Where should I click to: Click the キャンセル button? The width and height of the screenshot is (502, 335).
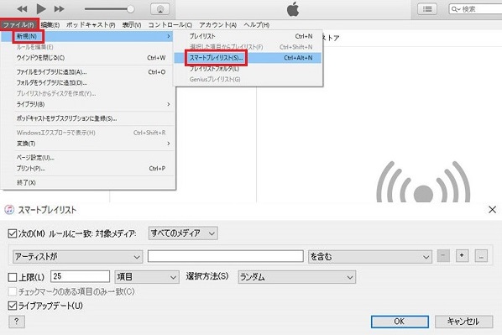pyautogui.click(x=463, y=322)
